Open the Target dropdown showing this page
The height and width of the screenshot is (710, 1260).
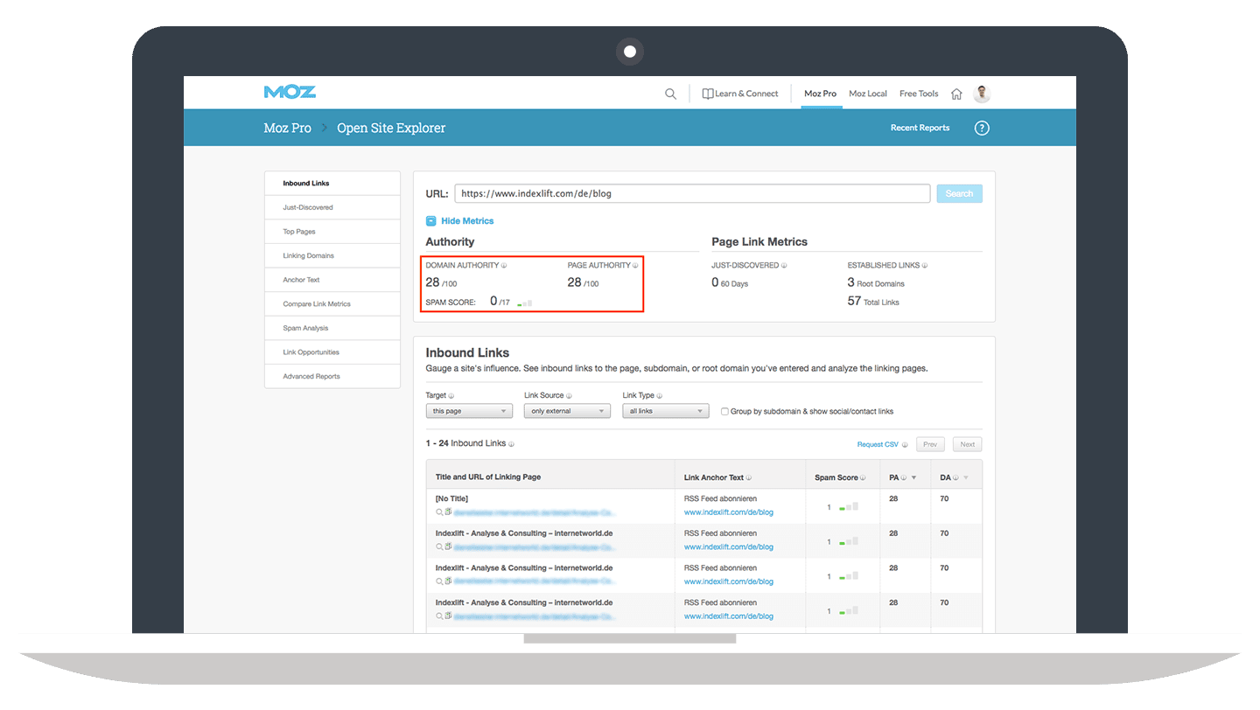(x=469, y=411)
